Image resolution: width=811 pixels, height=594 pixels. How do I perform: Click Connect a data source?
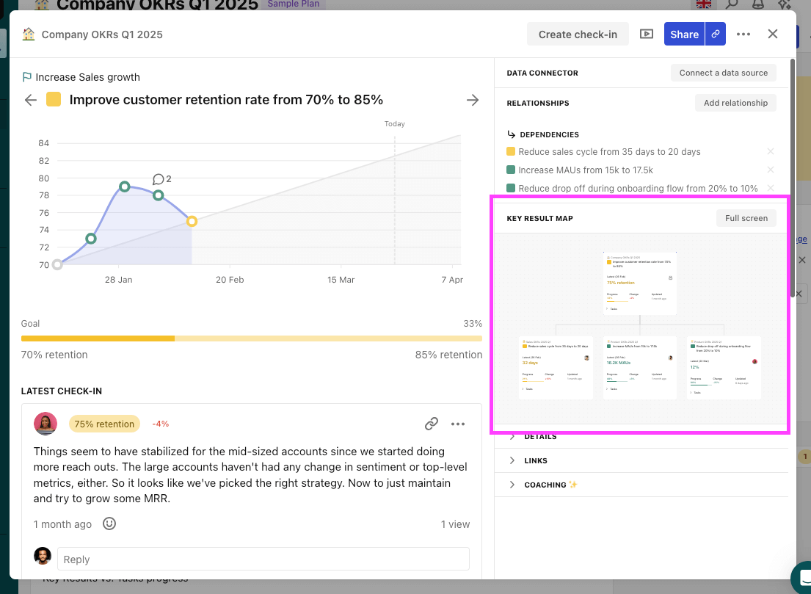click(x=723, y=73)
